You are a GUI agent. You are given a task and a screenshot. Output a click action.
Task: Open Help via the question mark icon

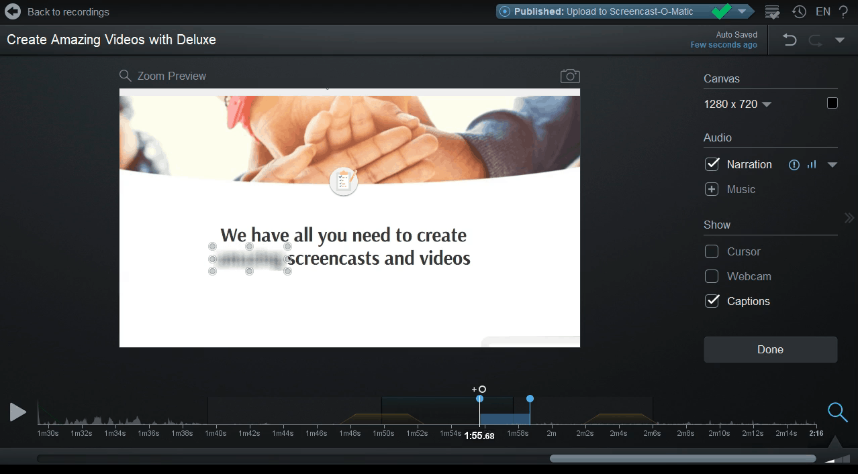843,11
